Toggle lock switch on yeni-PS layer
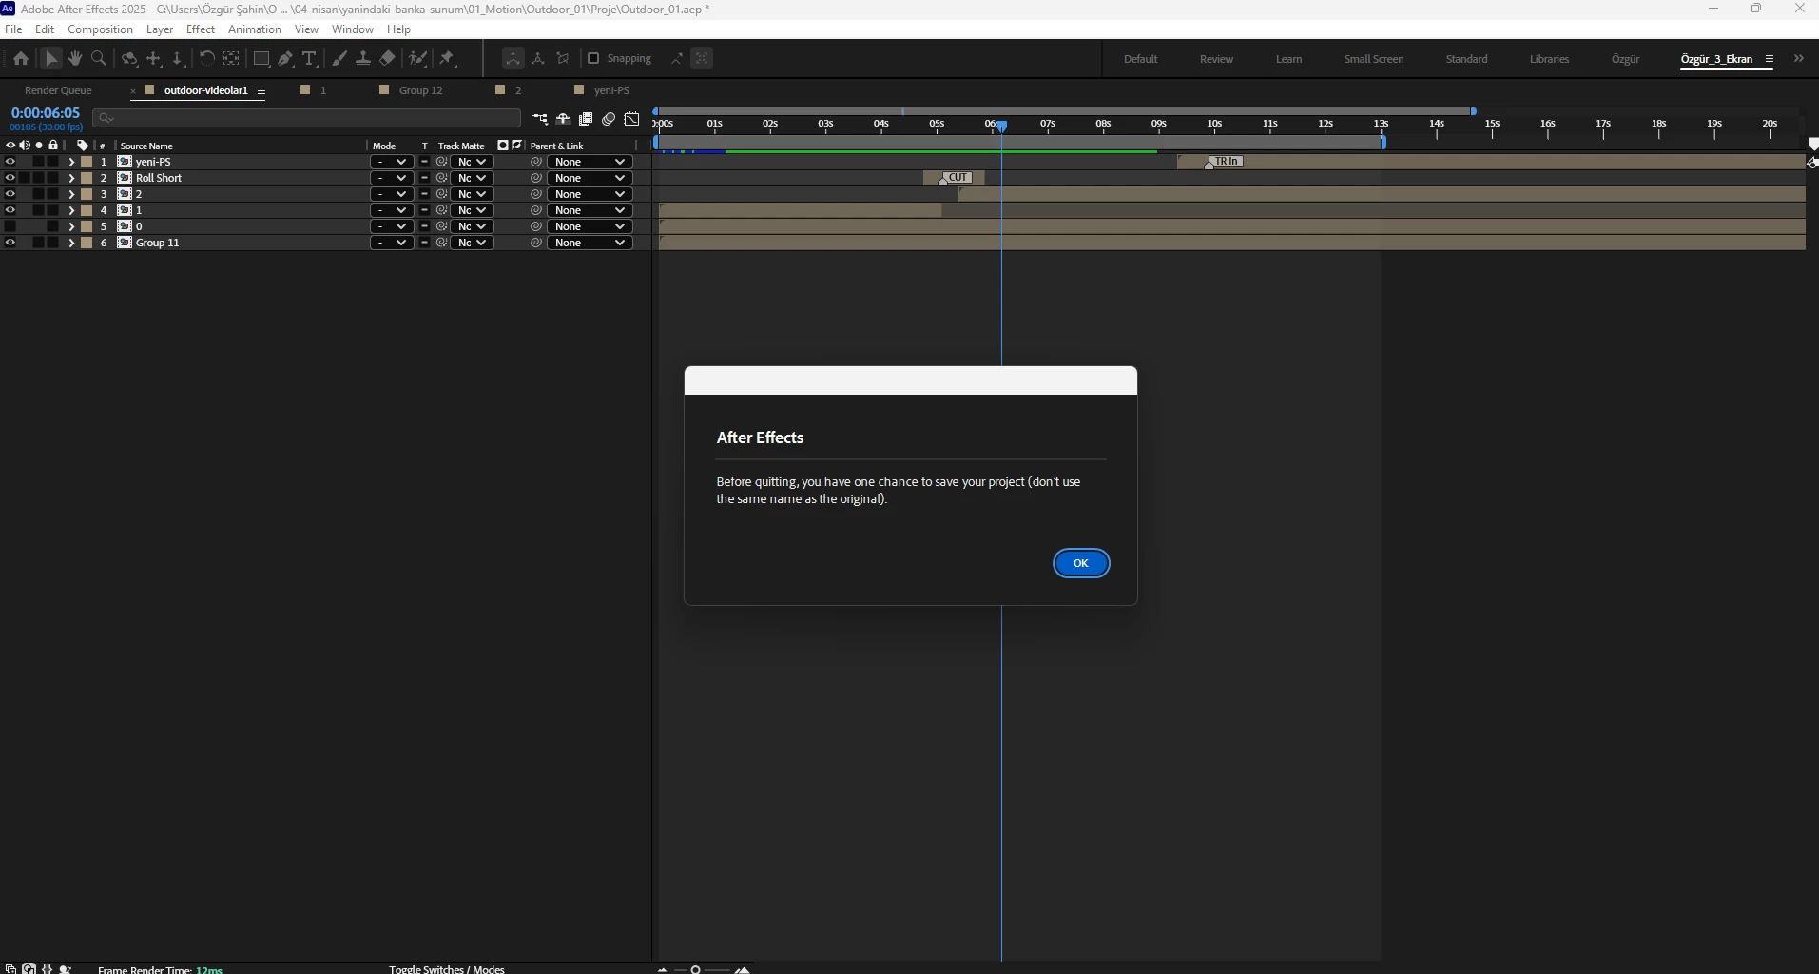Image resolution: width=1819 pixels, height=974 pixels. 53,162
